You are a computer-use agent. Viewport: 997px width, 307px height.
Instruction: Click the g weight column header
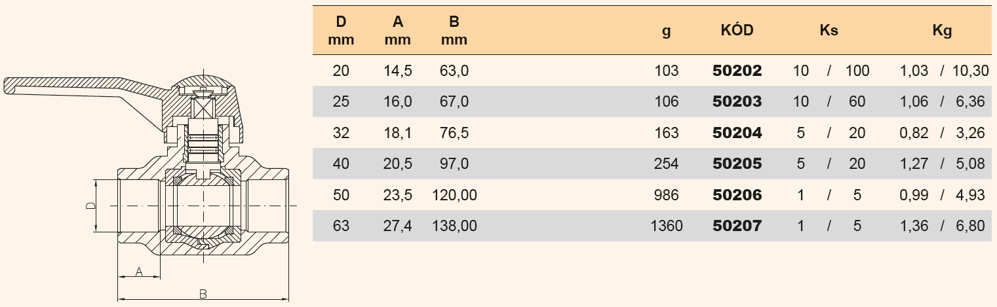click(667, 30)
